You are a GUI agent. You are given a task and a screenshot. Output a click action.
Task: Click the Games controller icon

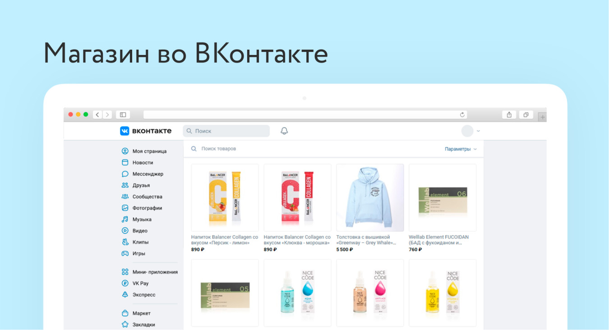coord(125,253)
